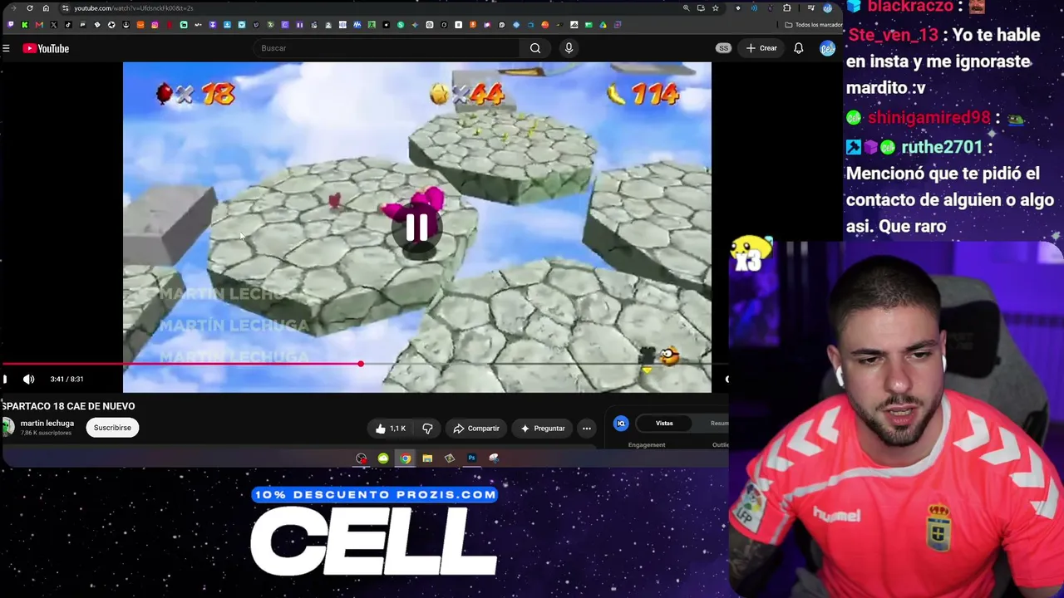The width and height of the screenshot is (1064, 598).
Task: Click the green icon in the taskbar
Action: pyautogui.click(x=383, y=458)
